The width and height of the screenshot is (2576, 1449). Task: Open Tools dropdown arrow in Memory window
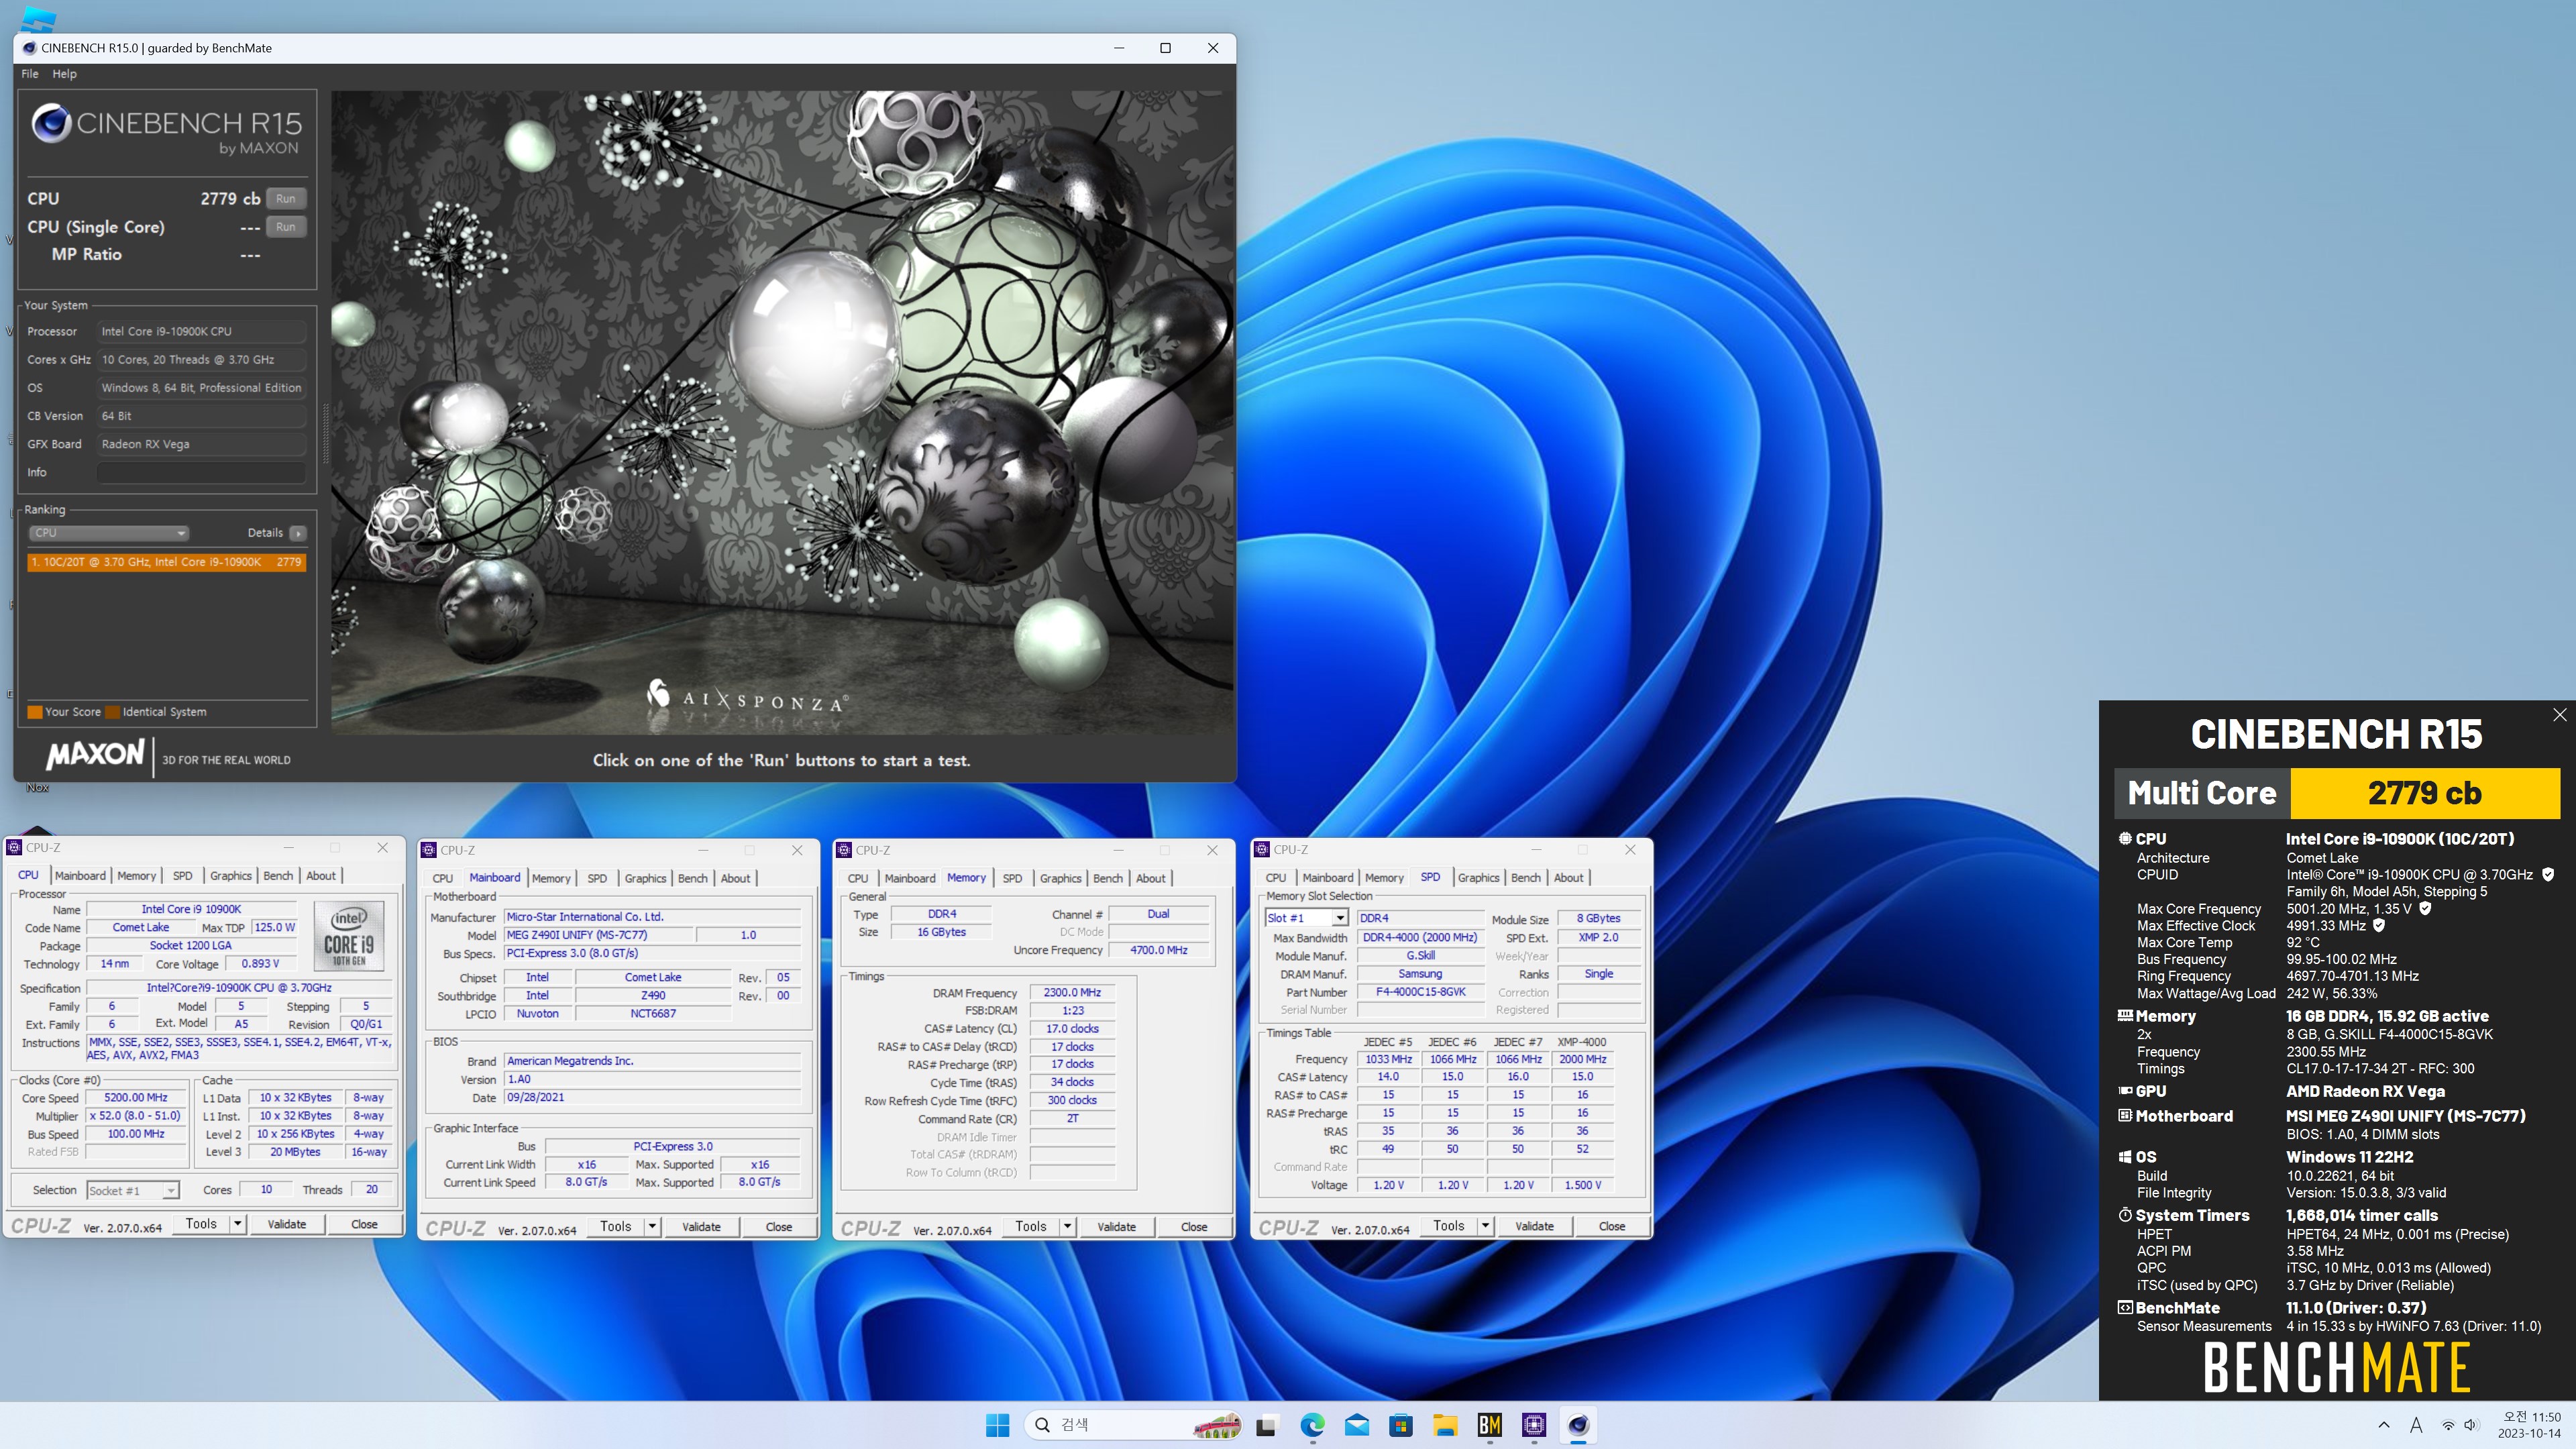(1067, 1226)
